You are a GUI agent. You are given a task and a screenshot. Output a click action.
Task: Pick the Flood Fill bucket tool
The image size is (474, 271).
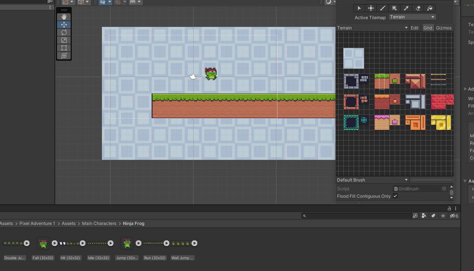(430, 8)
